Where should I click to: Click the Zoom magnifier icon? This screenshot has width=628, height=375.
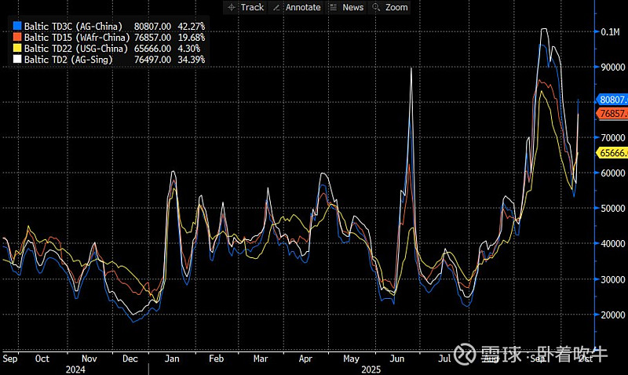click(376, 7)
